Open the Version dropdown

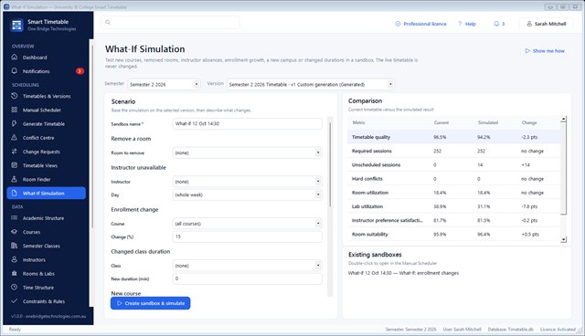(x=310, y=84)
